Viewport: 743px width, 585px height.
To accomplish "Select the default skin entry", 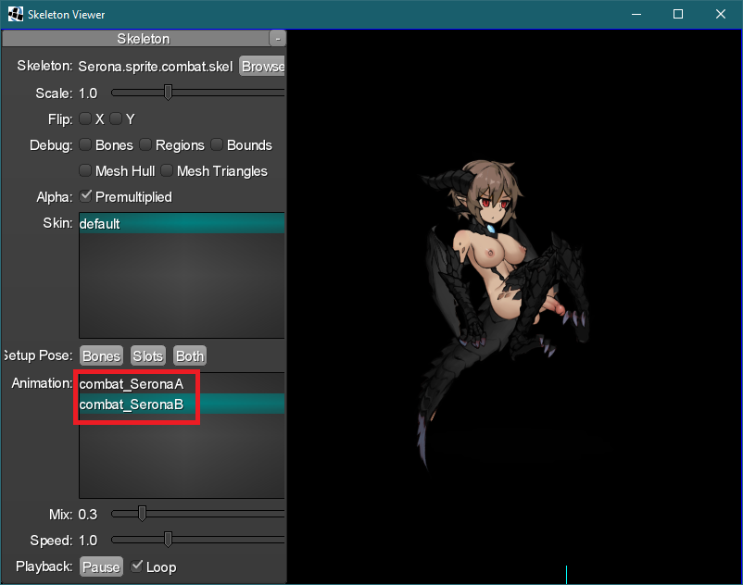I will 182,223.
